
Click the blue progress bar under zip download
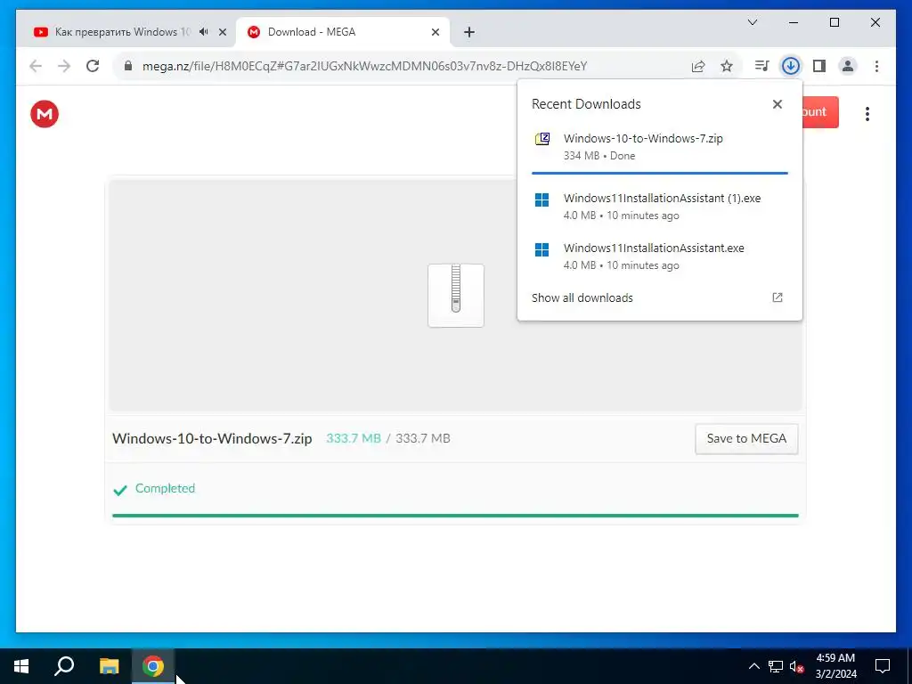click(x=660, y=173)
